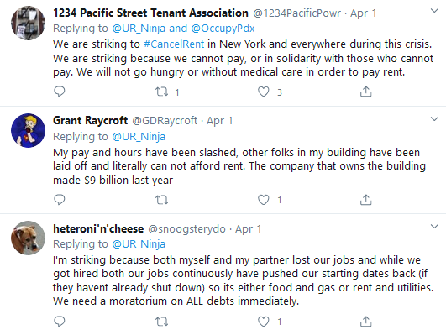Open the heteroni'n'cheese dog avatar

click(x=28, y=238)
